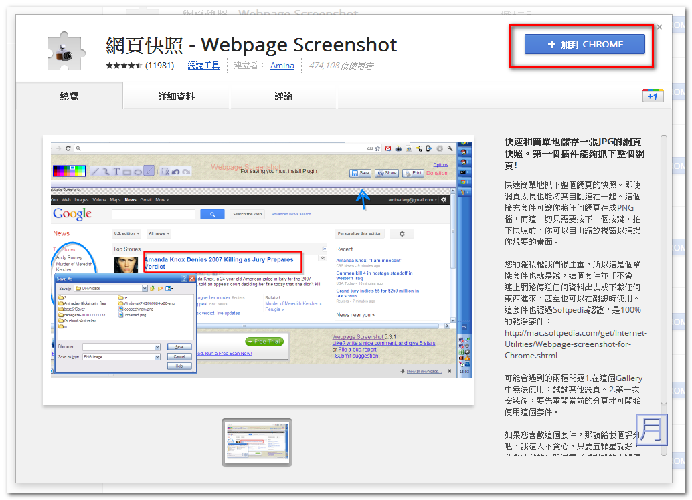Click the five-star rating next to (11981)
The image size is (692, 500).
click(x=124, y=66)
